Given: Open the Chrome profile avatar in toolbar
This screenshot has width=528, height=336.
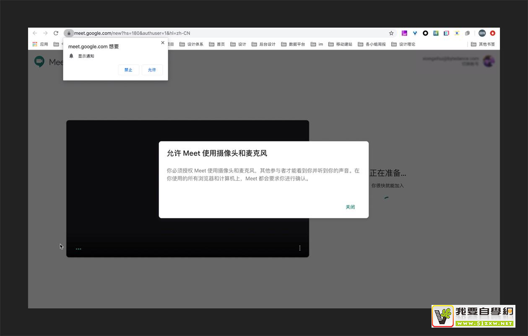Looking at the screenshot, I should 482,33.
